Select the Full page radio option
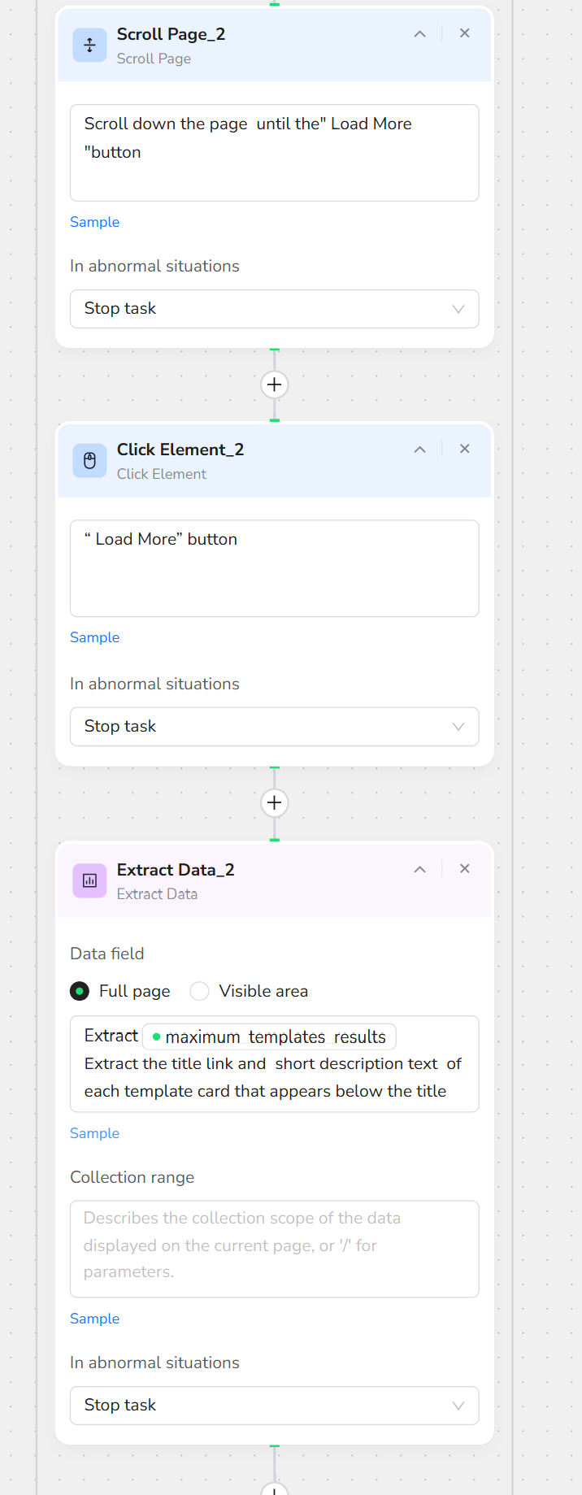This screenshot has height=1495, width=582. point(80,991)
